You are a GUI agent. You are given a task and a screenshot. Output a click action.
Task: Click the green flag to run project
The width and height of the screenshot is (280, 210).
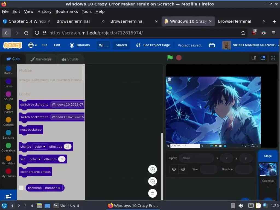[x=170, y=58]
